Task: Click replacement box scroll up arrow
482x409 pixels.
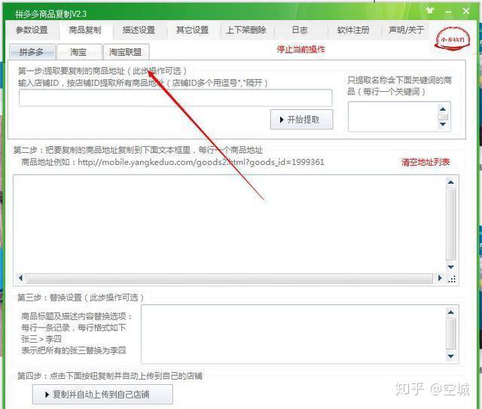Action: click(x=451, y=312)
